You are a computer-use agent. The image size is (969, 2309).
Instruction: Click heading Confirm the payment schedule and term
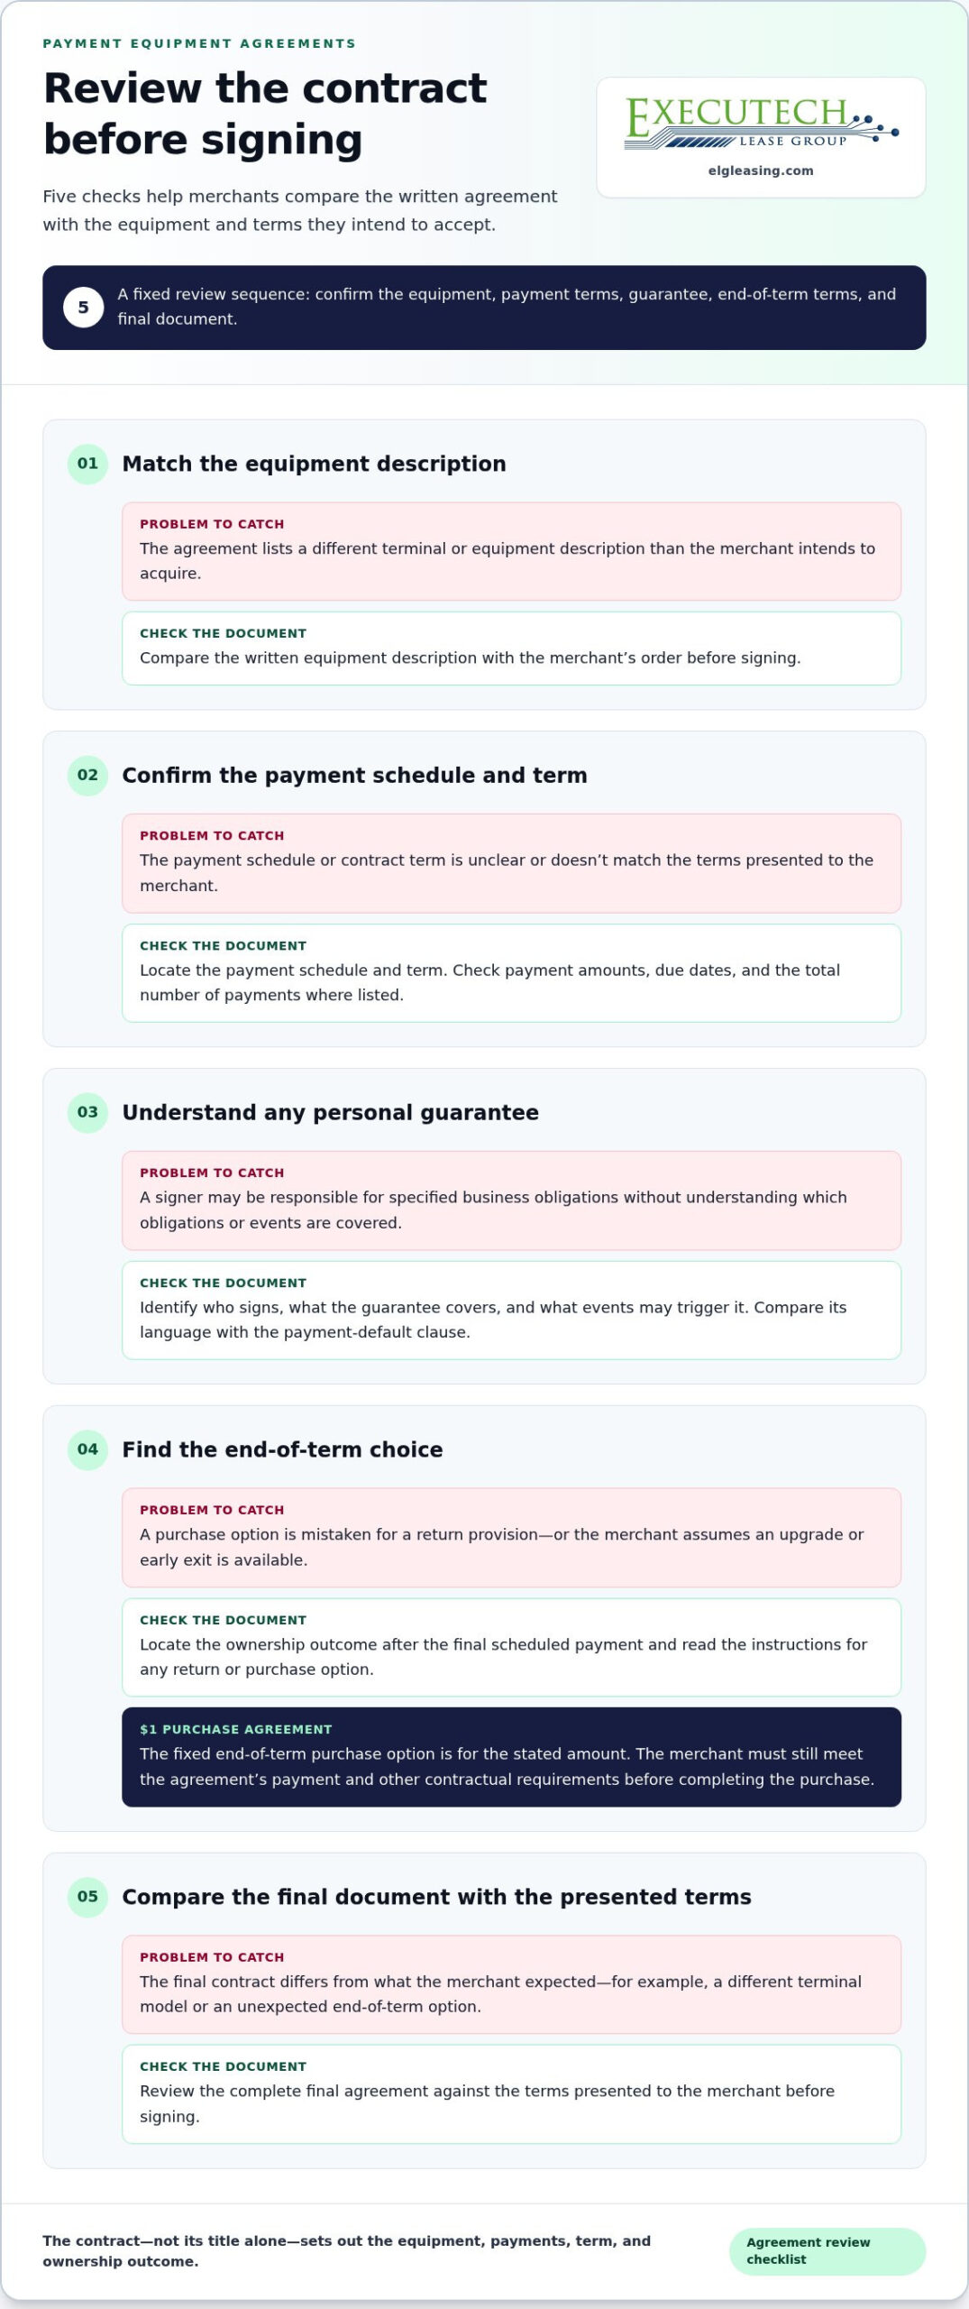click(354, 775)
